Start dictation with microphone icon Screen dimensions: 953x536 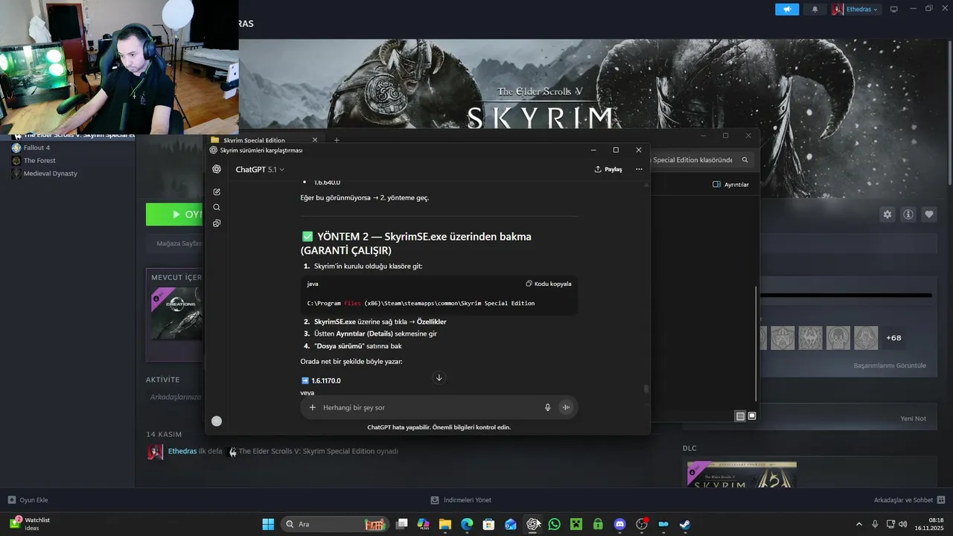(548, 407)
